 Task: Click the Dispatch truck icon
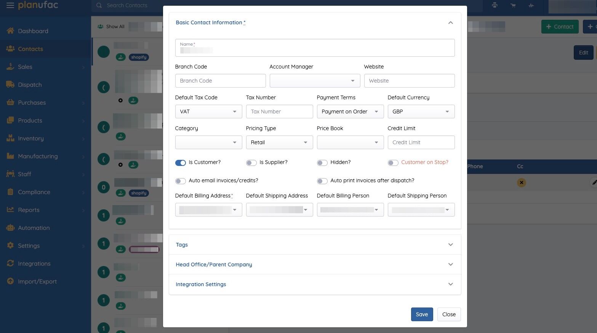(x=10, y=84)
